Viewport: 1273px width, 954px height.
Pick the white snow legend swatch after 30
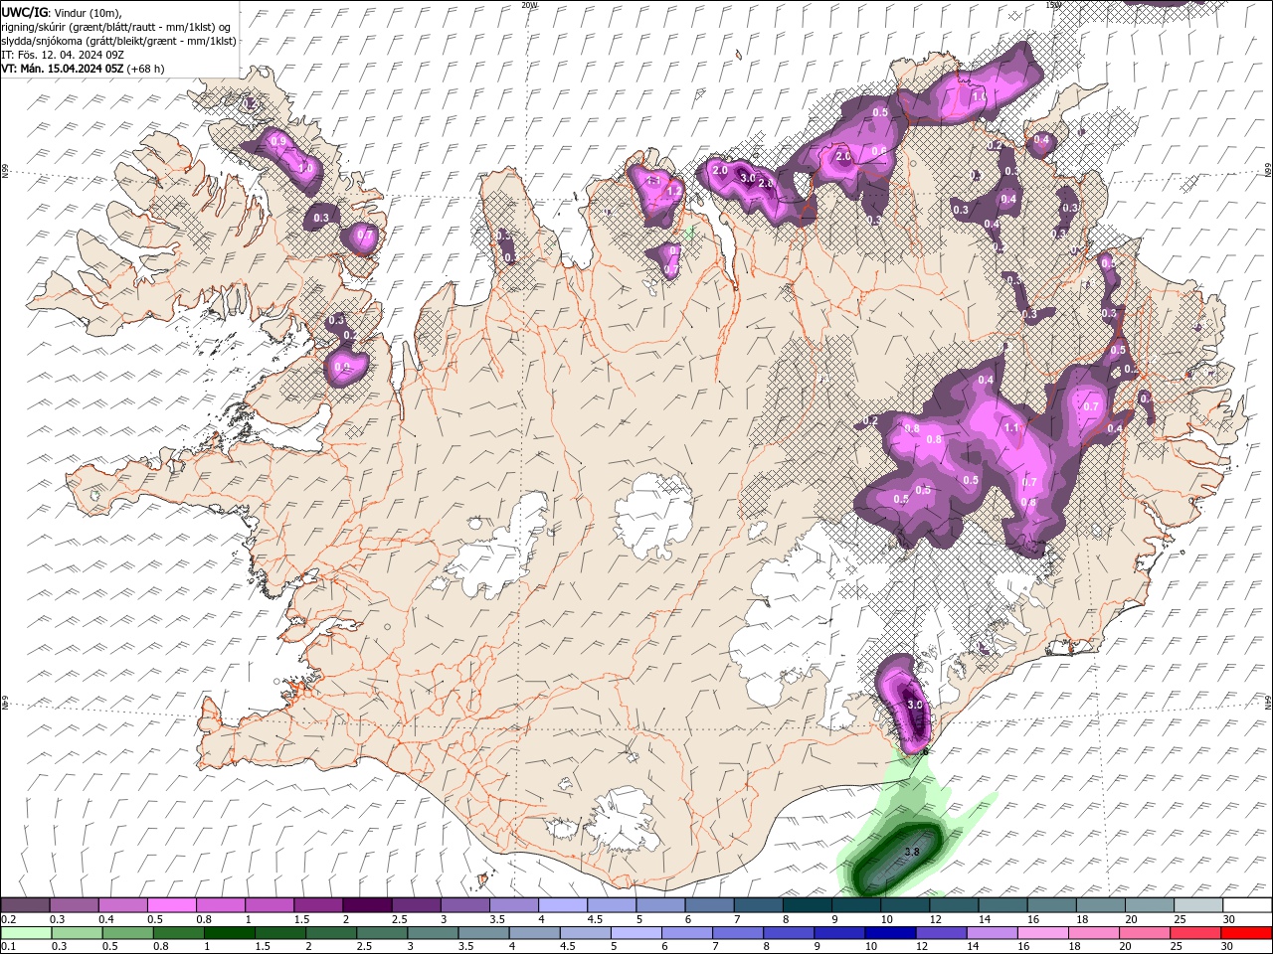coord(1247,904)
